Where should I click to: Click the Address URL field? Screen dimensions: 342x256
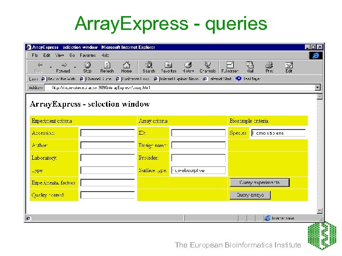(x=180, y=88)
